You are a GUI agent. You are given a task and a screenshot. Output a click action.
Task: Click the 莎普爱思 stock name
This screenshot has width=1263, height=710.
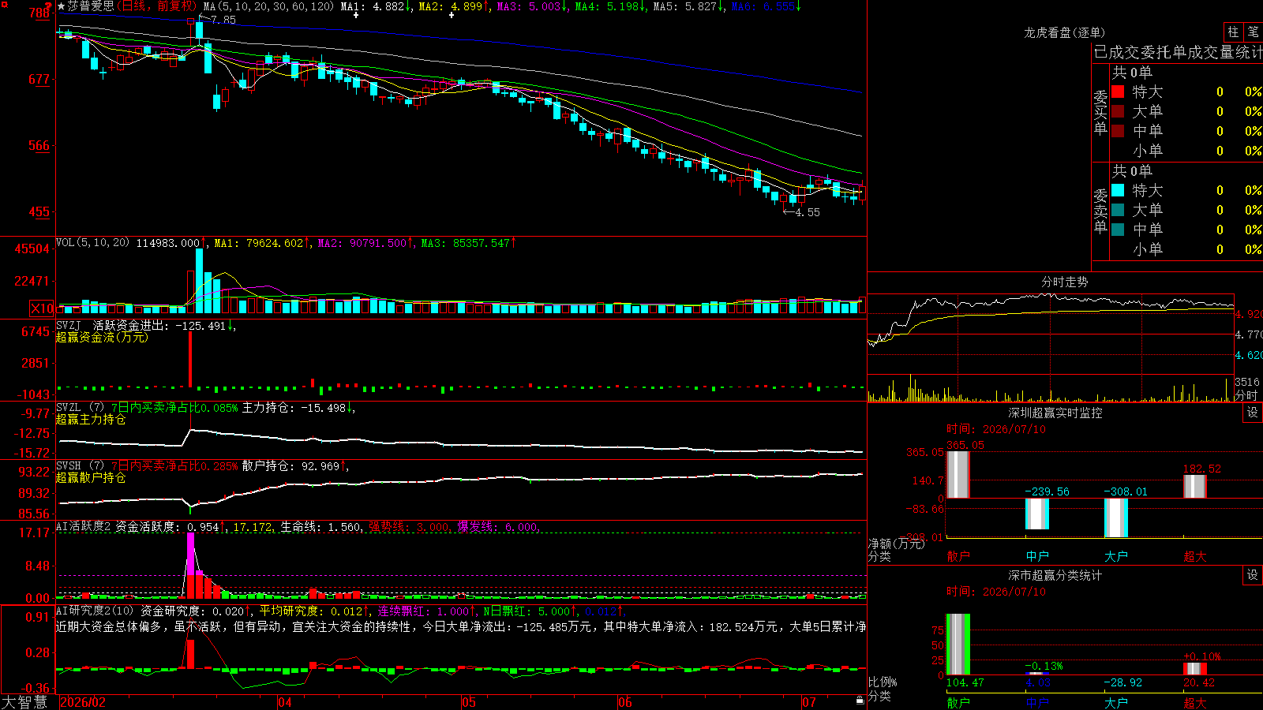(91, 6)
